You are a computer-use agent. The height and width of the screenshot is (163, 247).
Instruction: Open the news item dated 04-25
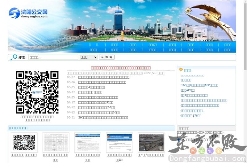98,98
